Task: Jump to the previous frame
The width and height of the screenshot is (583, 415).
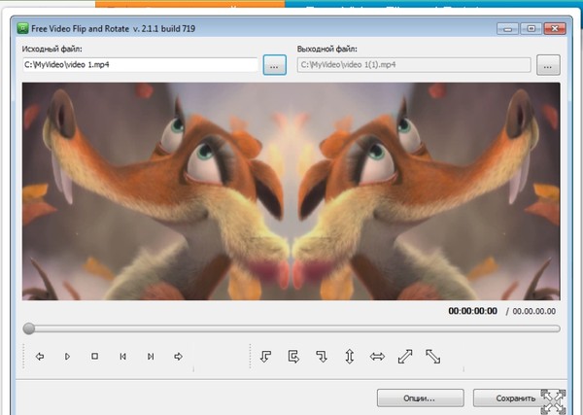Action: [122, 357]
